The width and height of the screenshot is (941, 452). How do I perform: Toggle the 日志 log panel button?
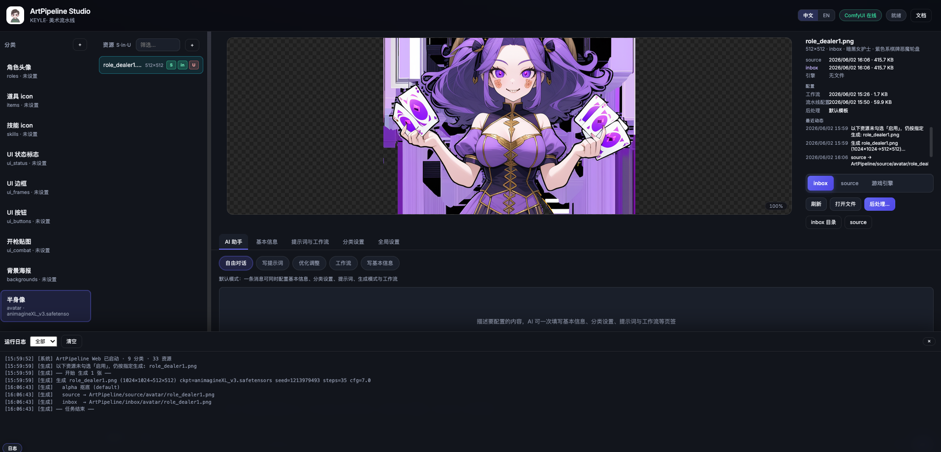12,448
